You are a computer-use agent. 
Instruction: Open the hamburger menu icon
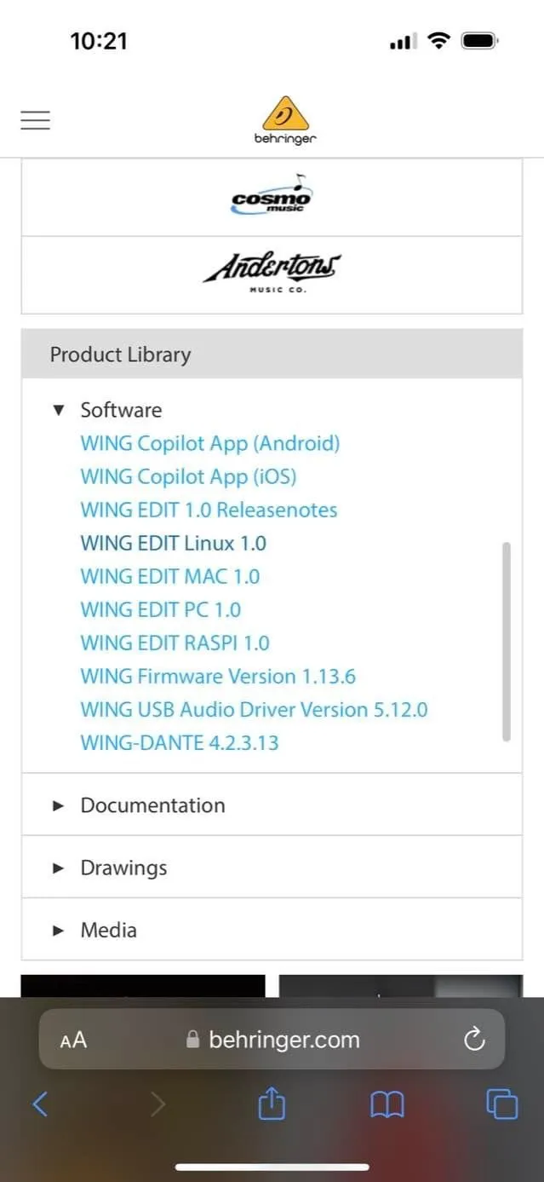click(36, 120)
